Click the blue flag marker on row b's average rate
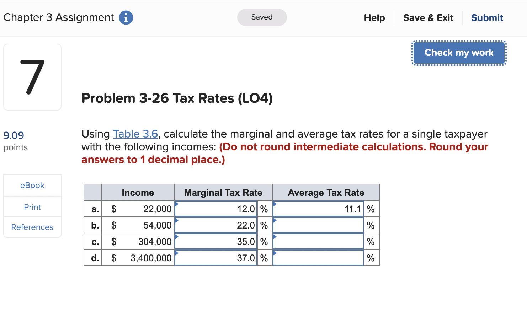The height and width of the screenshot is (333, 527). coord(275,220)
